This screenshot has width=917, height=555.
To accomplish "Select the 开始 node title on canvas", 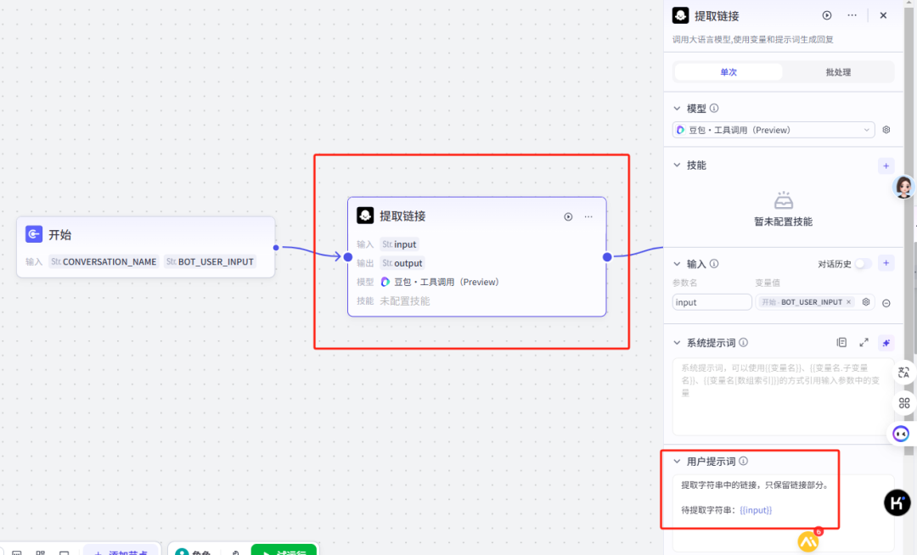I will (59, 234).
